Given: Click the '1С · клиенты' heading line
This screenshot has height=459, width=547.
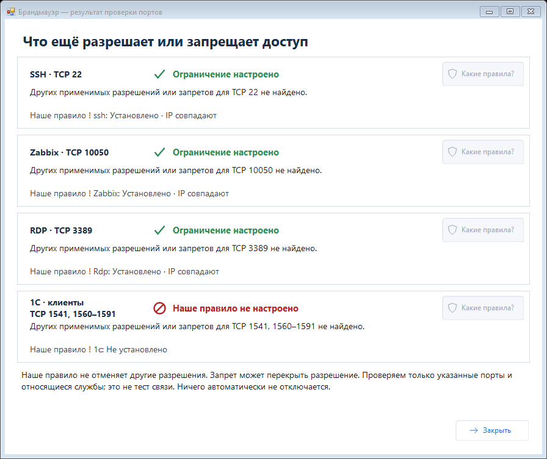Looking at the screenshot, I should tap(57, 302).
